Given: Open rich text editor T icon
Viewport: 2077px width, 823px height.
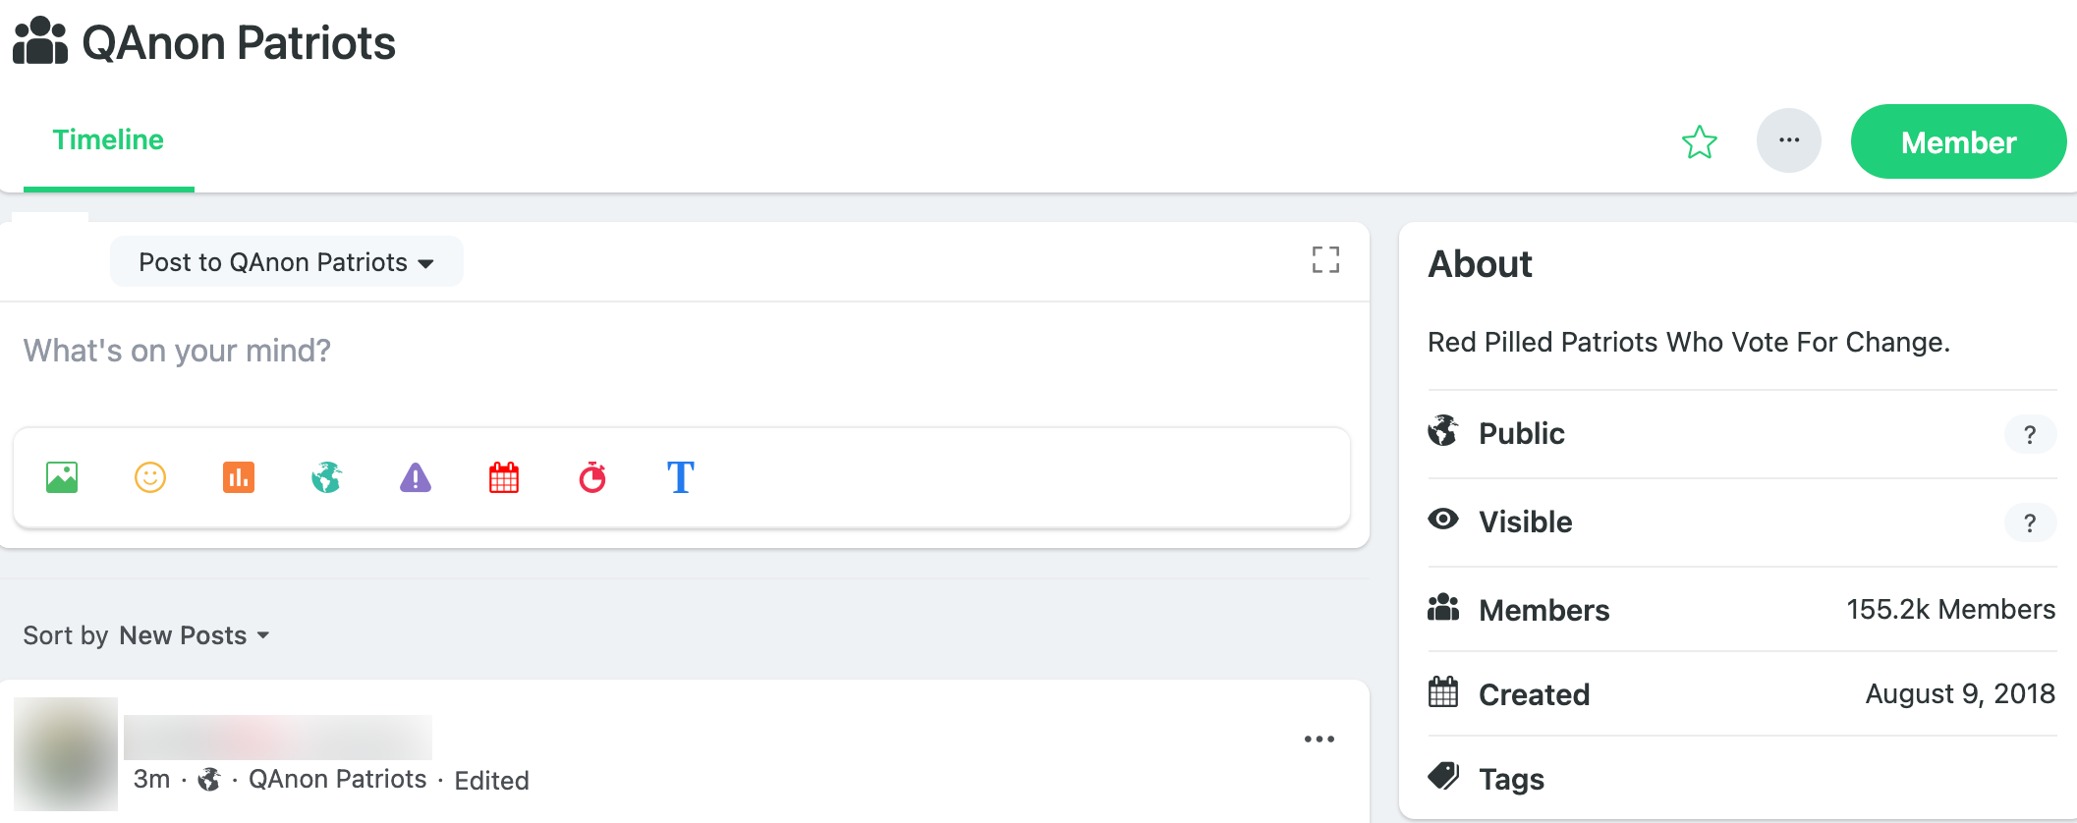Looking at the screenshot, I should [681, 477].
